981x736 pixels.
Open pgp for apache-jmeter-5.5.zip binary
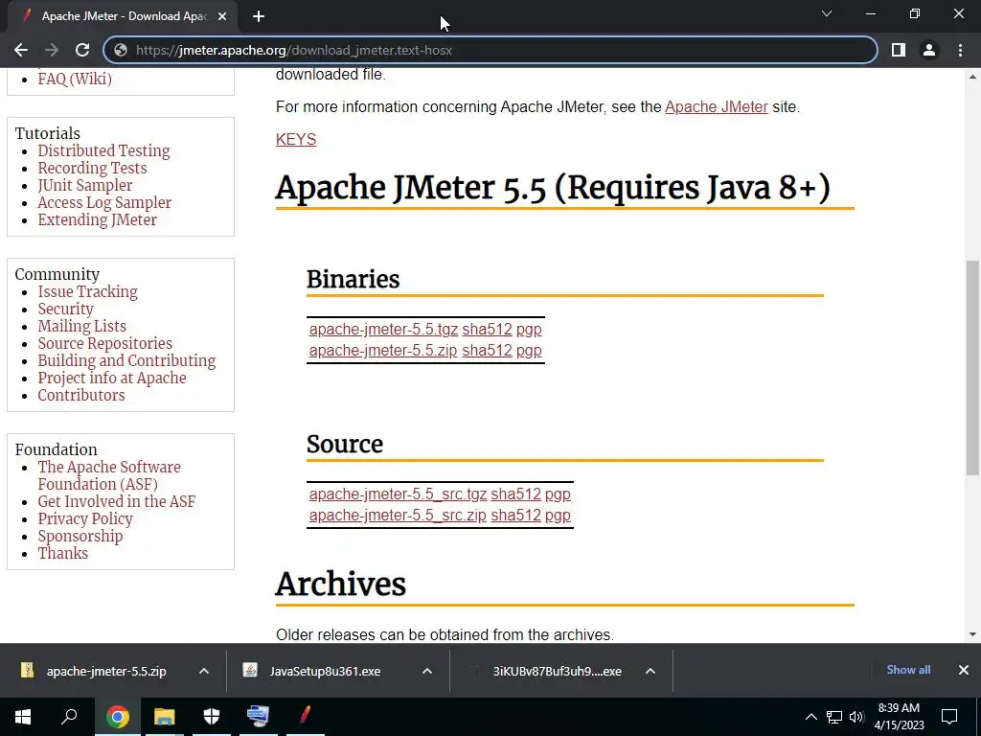tap(529, 351)
